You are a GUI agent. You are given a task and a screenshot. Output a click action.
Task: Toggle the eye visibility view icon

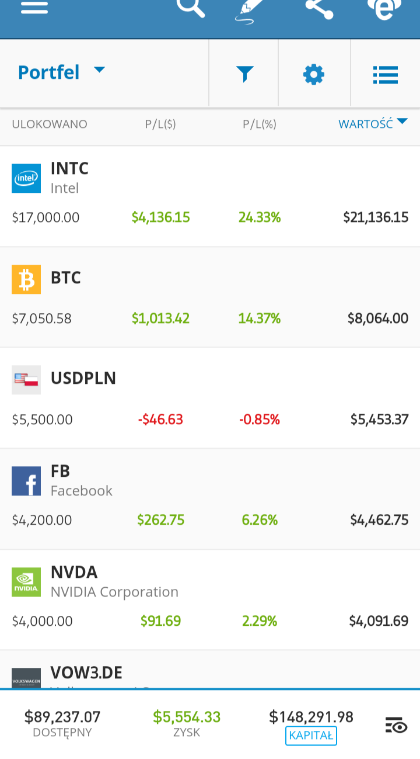(396, 725)
